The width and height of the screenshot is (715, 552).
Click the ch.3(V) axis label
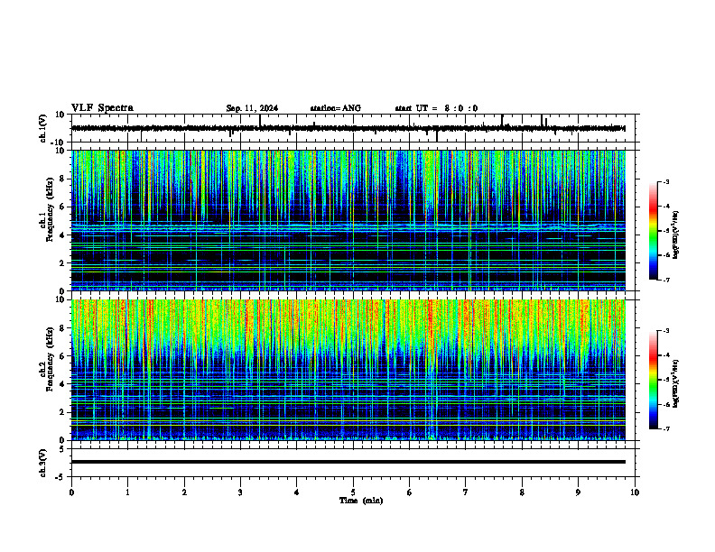coord(43,463)
